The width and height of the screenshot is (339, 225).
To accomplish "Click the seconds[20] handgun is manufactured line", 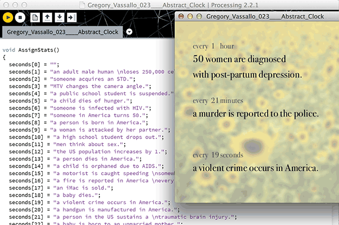I will (94, 210).
